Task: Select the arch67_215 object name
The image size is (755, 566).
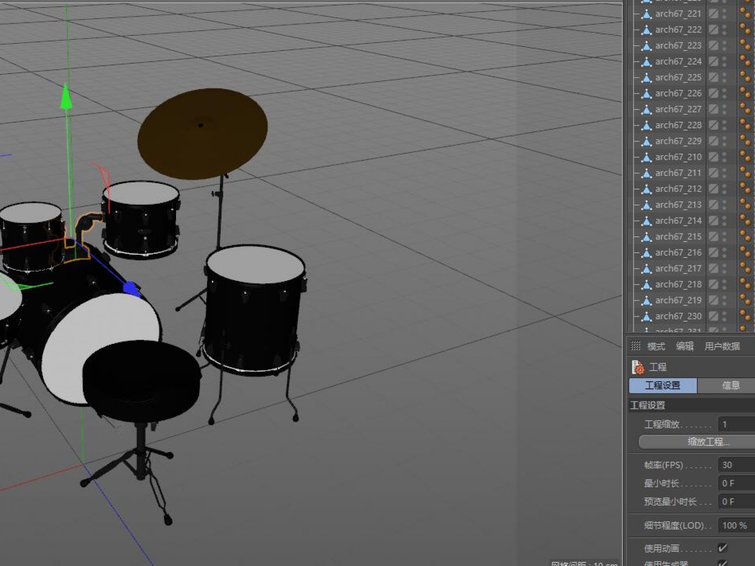Action: click(678, 237)
